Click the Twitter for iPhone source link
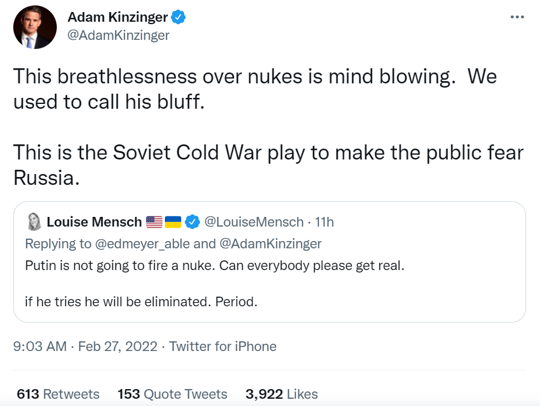Viewport: 540px width, 406px height. coord(222,346)
